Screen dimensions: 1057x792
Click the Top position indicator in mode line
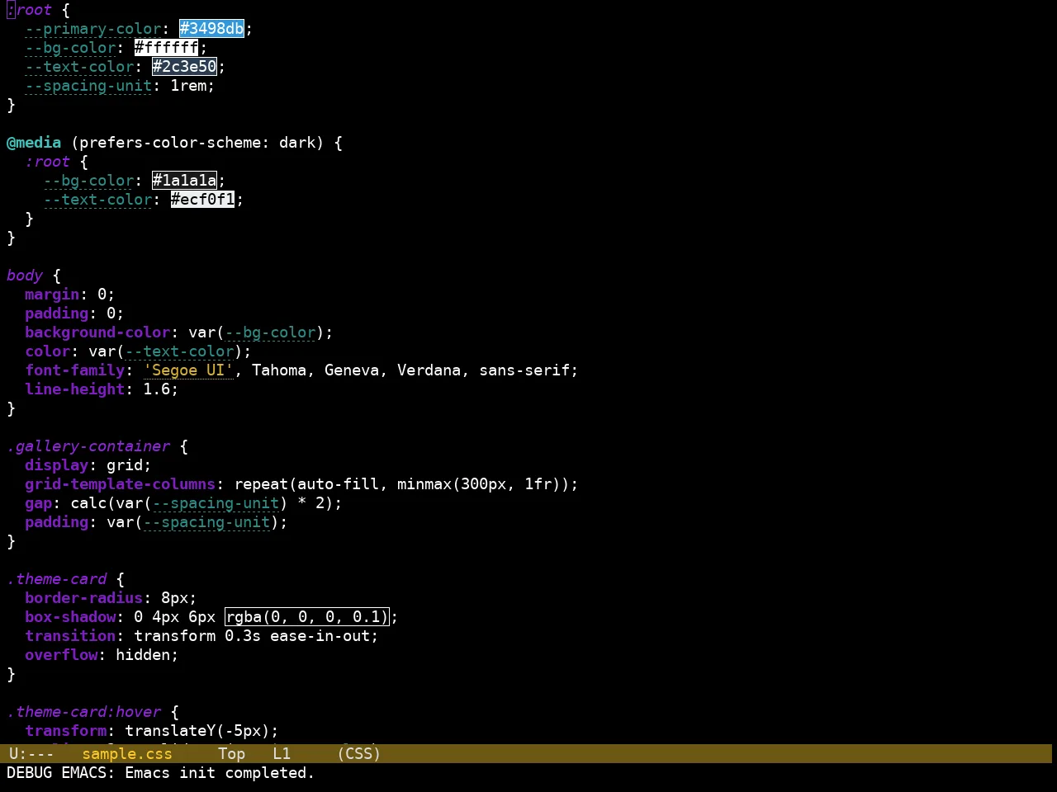tap(232, 754)
